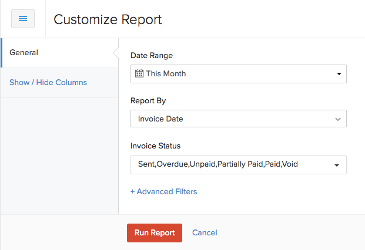The image size is (365, 250).
Task: Click the General tab's pointer arrow
Action: 116,53
